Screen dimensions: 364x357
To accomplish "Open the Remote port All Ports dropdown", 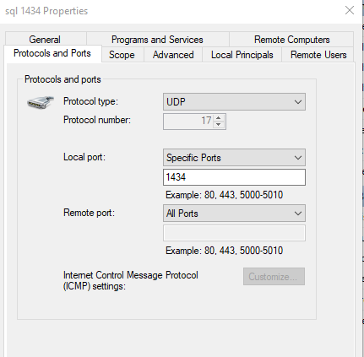I will 234,214.
